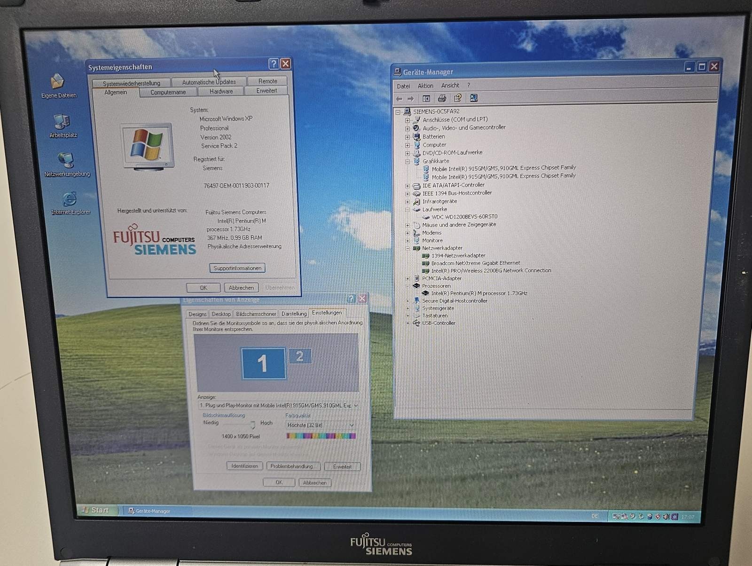The image size is (752, 566).
Task: Collapse the Prozessoren node
Action: 407,286
